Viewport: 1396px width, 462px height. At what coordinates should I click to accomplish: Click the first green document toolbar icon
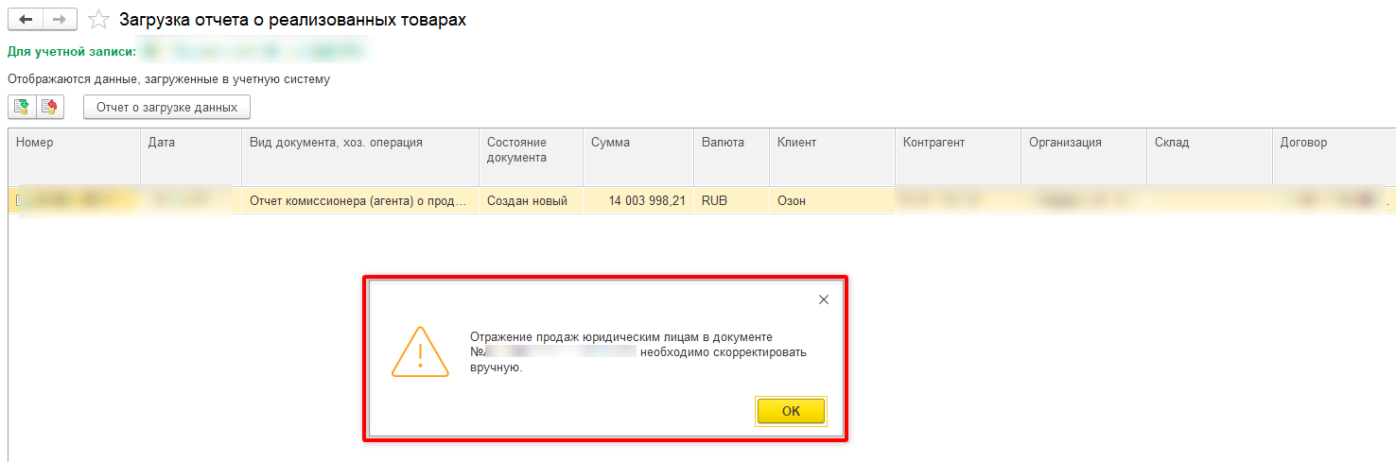point(22,108)
